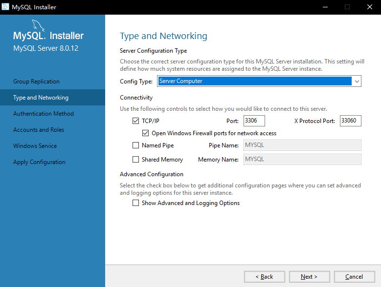Screen dimensions: 381x287
Task: Close the MySQL Installer window
Action: pyautogui.click(x=370, y=7)
